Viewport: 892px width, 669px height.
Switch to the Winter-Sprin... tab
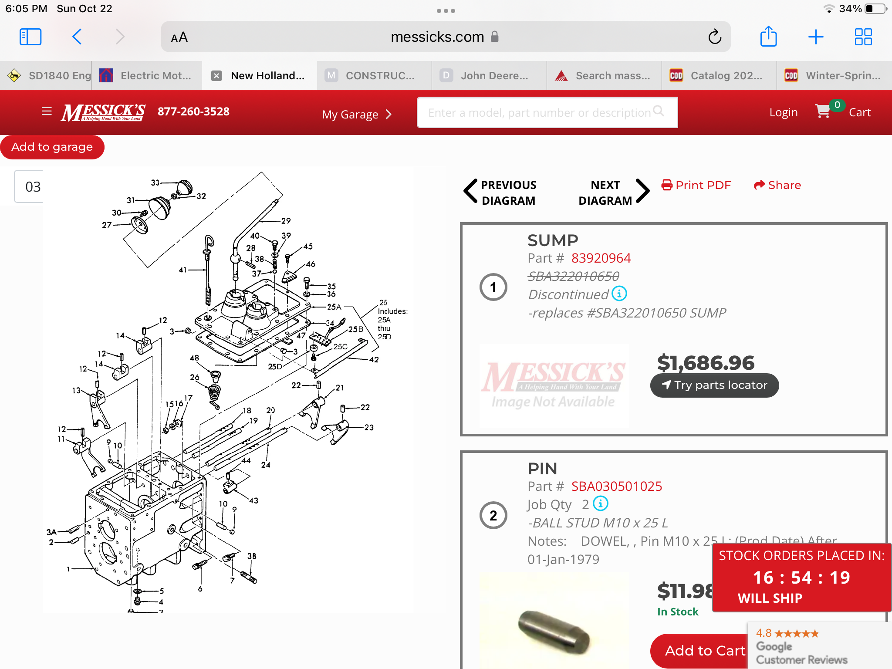pos(835,76)
